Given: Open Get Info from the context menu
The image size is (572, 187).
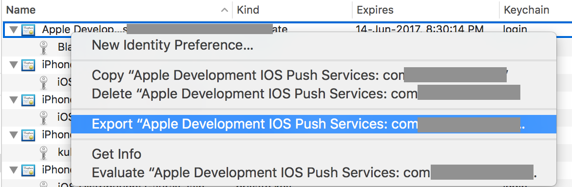Looking at the screenshot, I should [x=314, y=154].
